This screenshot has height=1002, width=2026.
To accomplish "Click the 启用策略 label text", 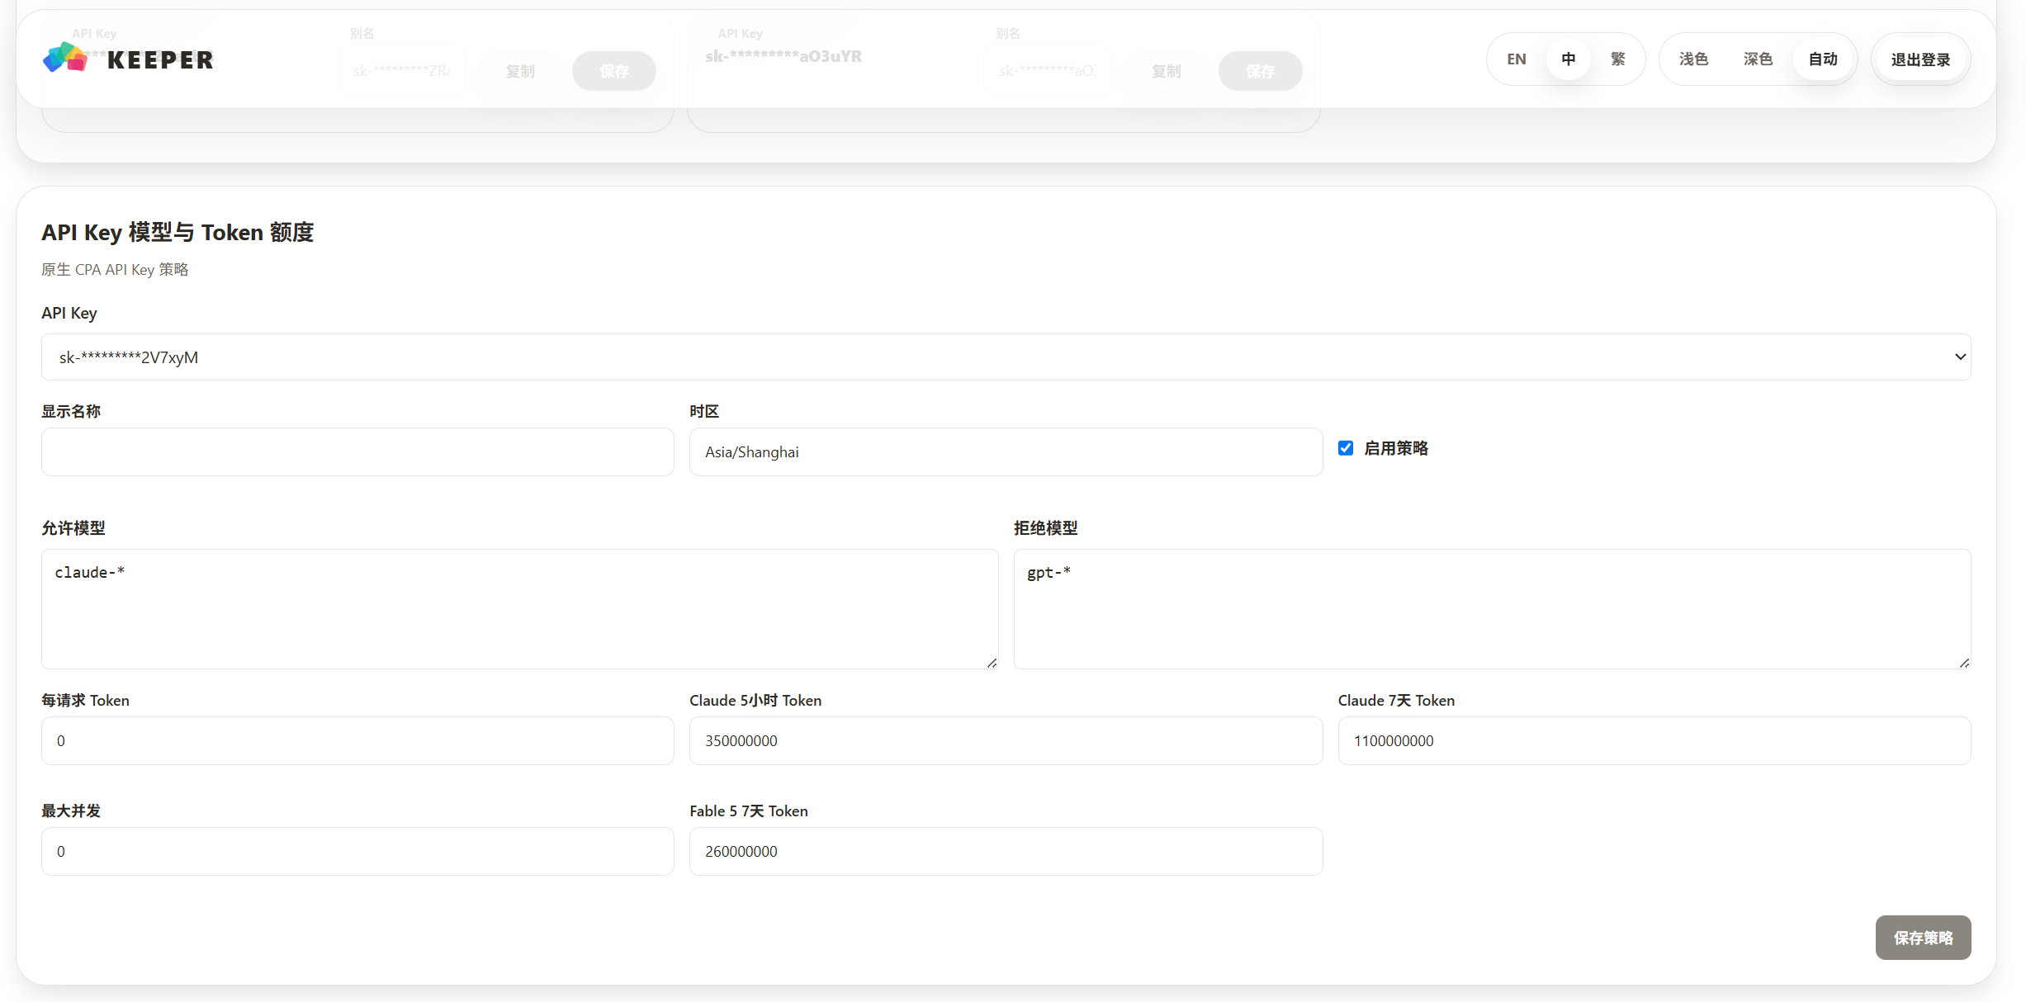I will click(1396, 448).
